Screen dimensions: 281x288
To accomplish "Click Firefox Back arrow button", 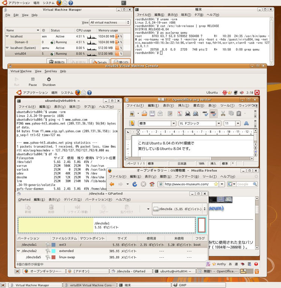I will click(x=112, y=184).
